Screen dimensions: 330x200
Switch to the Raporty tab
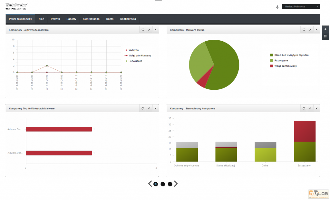71,19
